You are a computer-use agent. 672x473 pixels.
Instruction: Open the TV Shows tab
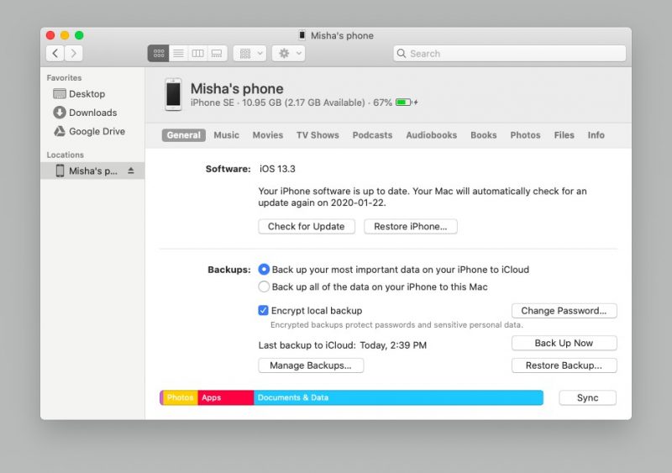318,135
